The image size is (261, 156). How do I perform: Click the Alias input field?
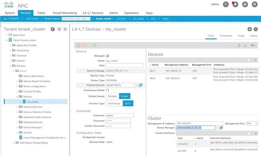pos(125,65)
